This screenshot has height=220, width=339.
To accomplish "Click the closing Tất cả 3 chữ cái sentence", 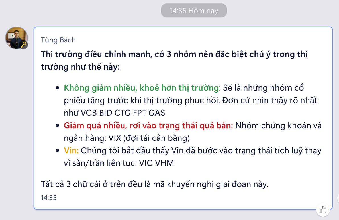I will point(155,184).
